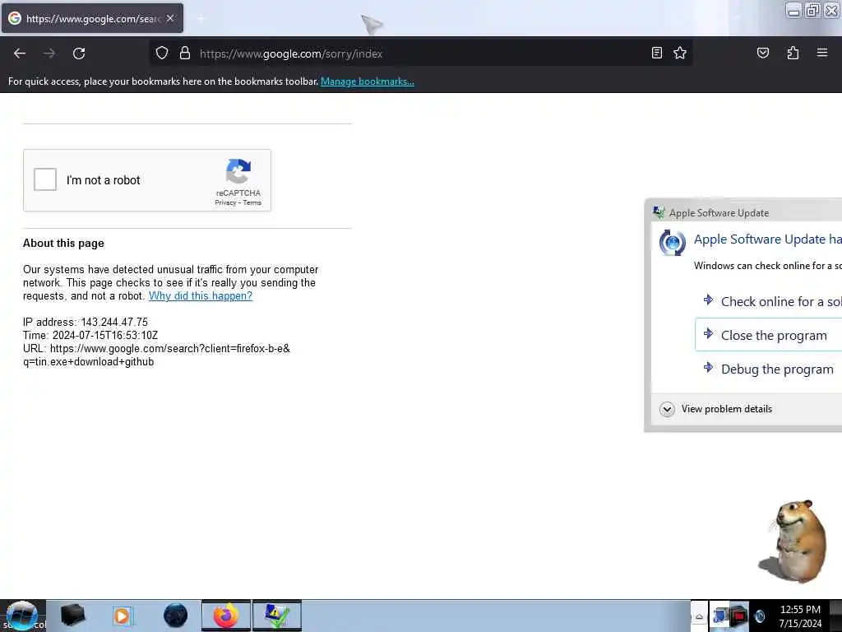Go back to the previous page

coord(20,53)
